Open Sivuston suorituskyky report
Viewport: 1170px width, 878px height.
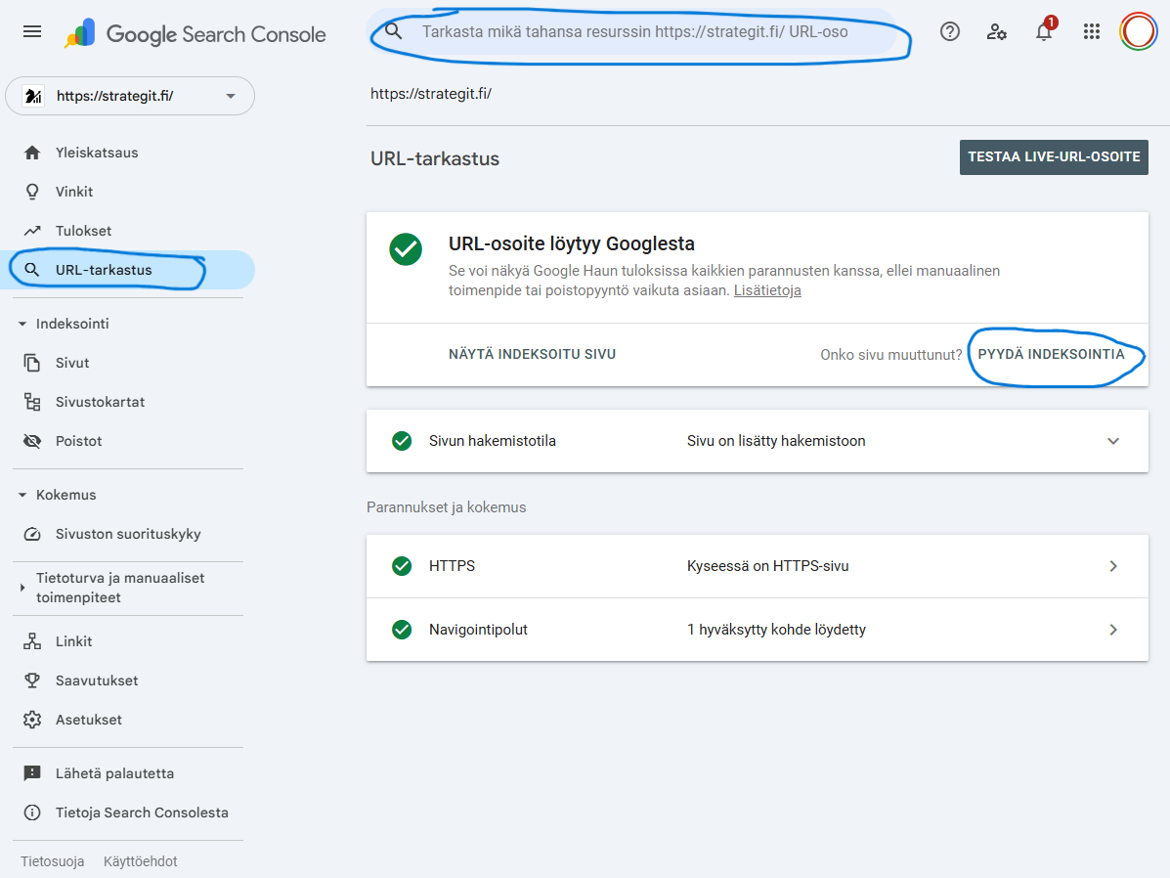coord(127,534)
